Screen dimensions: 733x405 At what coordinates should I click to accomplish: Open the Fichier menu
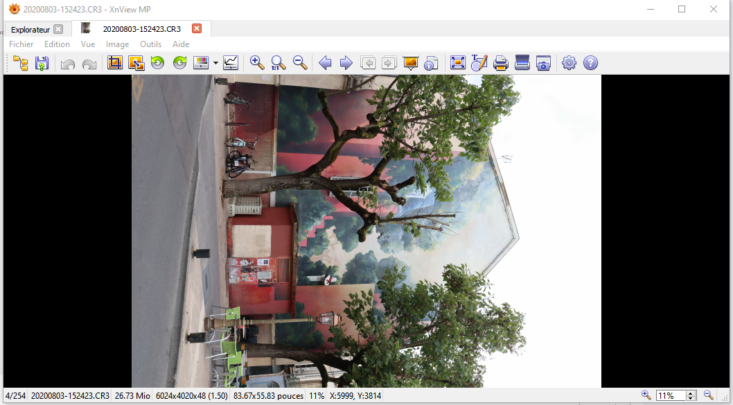[21, 44]
